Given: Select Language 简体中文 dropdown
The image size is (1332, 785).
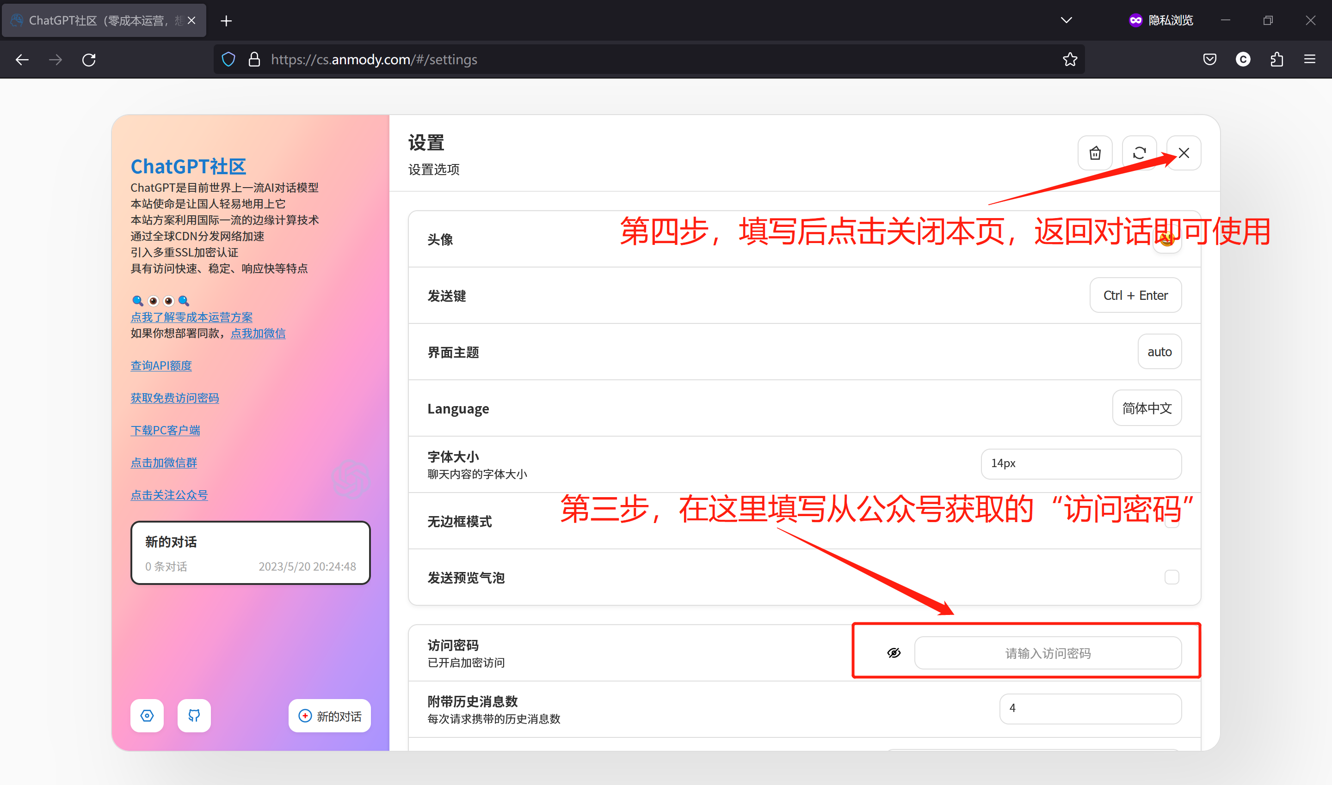Looking at the screenshot, I should [x=1145, y=408].
